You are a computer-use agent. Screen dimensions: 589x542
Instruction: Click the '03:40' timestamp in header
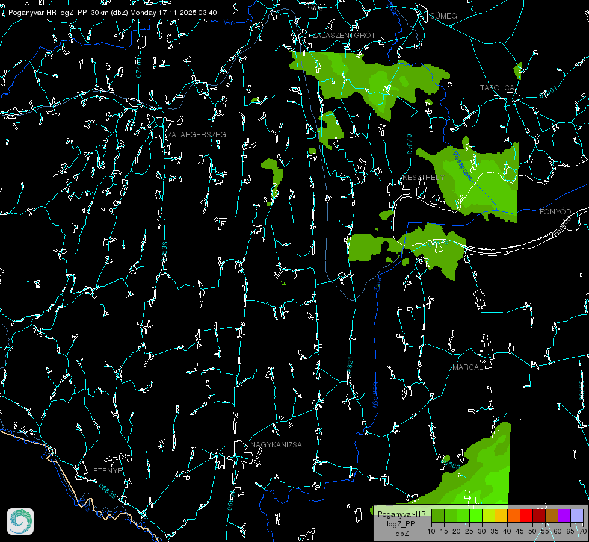coord(208,13)
